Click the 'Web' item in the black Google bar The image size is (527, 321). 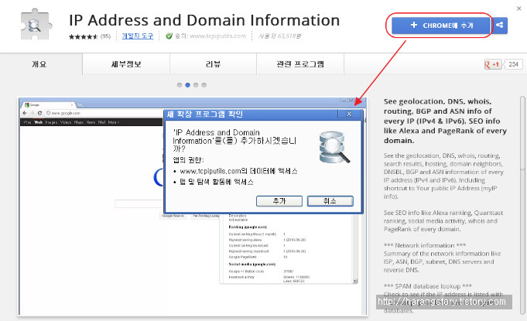39,122
